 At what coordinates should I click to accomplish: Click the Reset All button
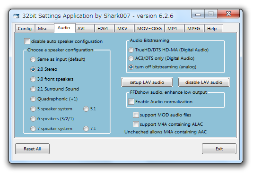pyautogui.click(x=33, y=148)
